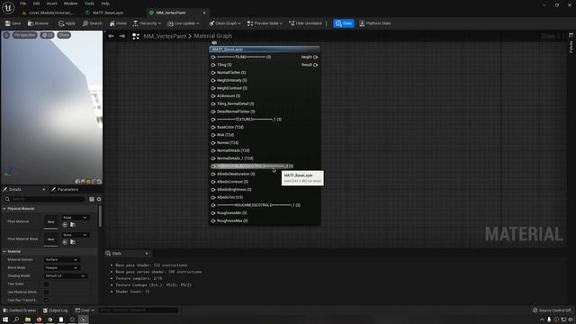
Task: Open viewport options hamburger menu
Action: tap(6, 35)
